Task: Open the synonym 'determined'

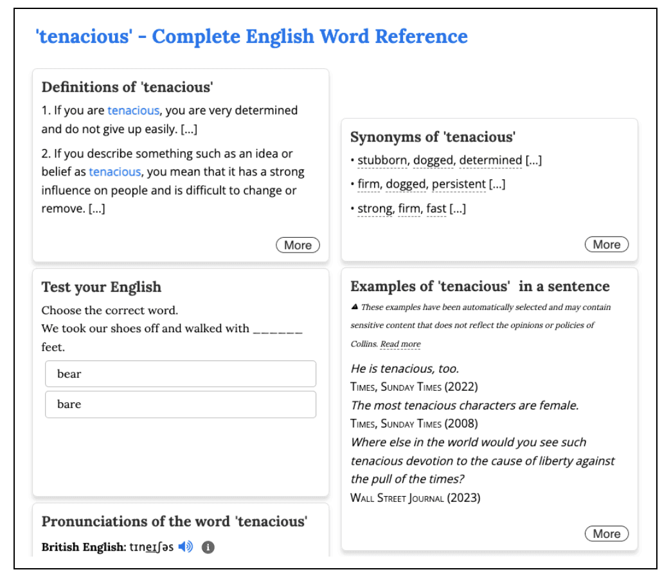Action: click(490, 160)
